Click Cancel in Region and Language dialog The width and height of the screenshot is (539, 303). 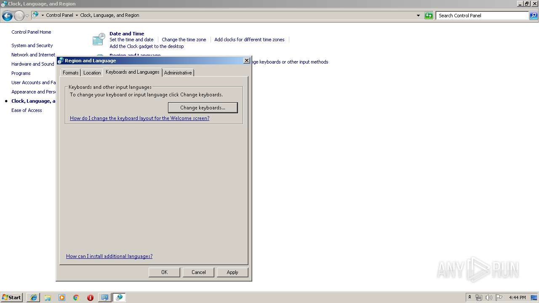click(x=198, y=272)
